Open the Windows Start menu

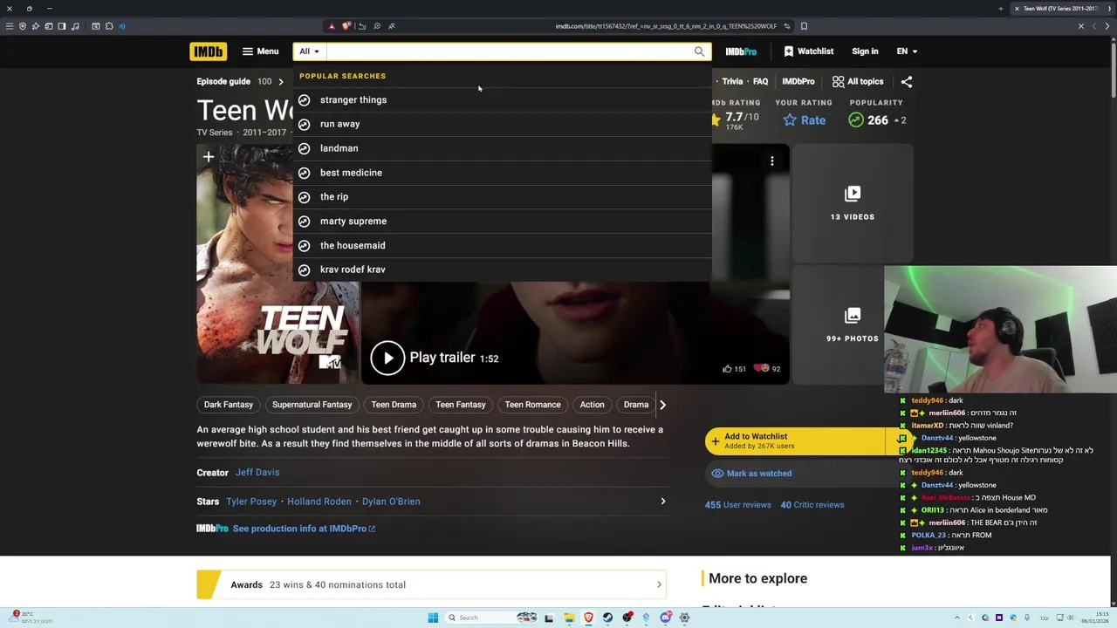pos(433,618)
